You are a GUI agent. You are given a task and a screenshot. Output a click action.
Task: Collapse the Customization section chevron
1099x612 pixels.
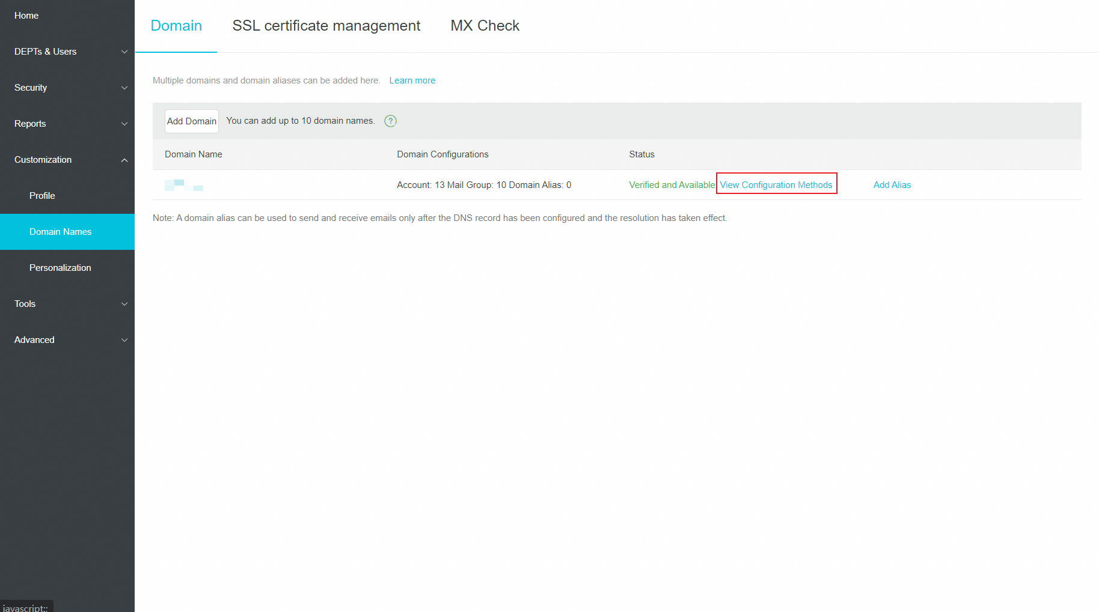[x=124, y=160]
